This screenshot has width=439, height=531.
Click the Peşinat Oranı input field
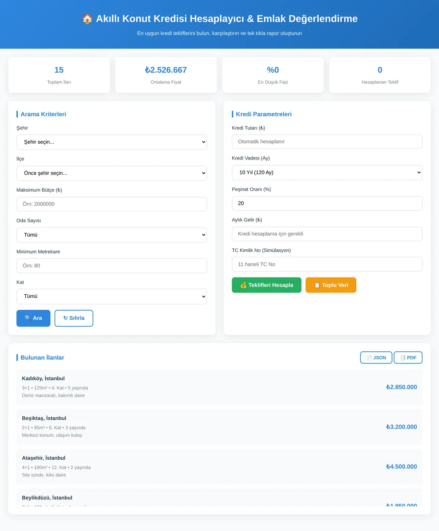327,203
